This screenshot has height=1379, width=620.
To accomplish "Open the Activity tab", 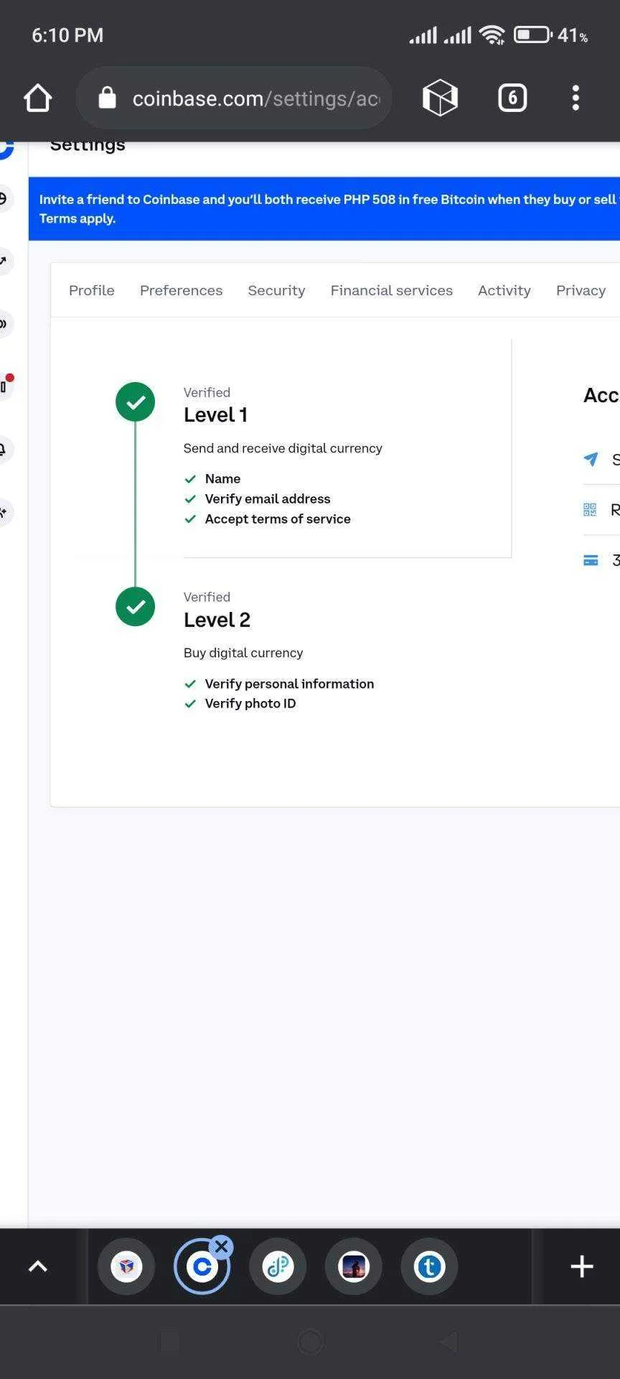I will (x=504, y=290).
